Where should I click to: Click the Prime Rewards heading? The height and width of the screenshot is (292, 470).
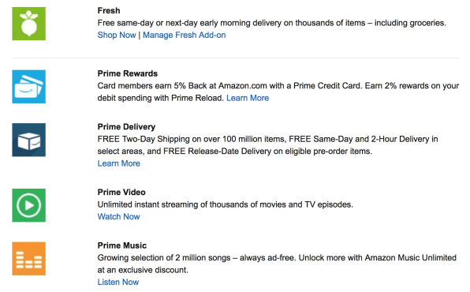point(128,73)
